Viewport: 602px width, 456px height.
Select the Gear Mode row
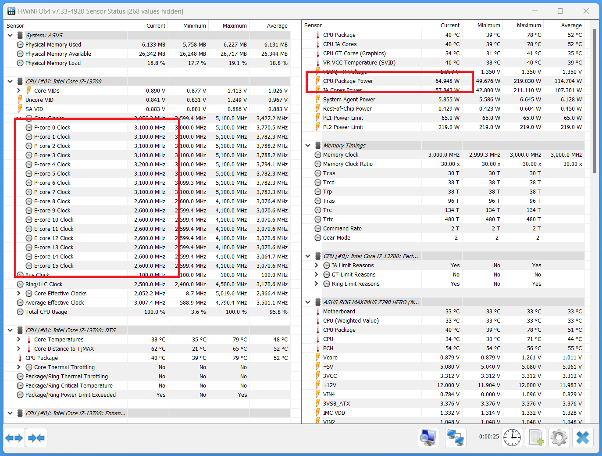coord(443,237)
